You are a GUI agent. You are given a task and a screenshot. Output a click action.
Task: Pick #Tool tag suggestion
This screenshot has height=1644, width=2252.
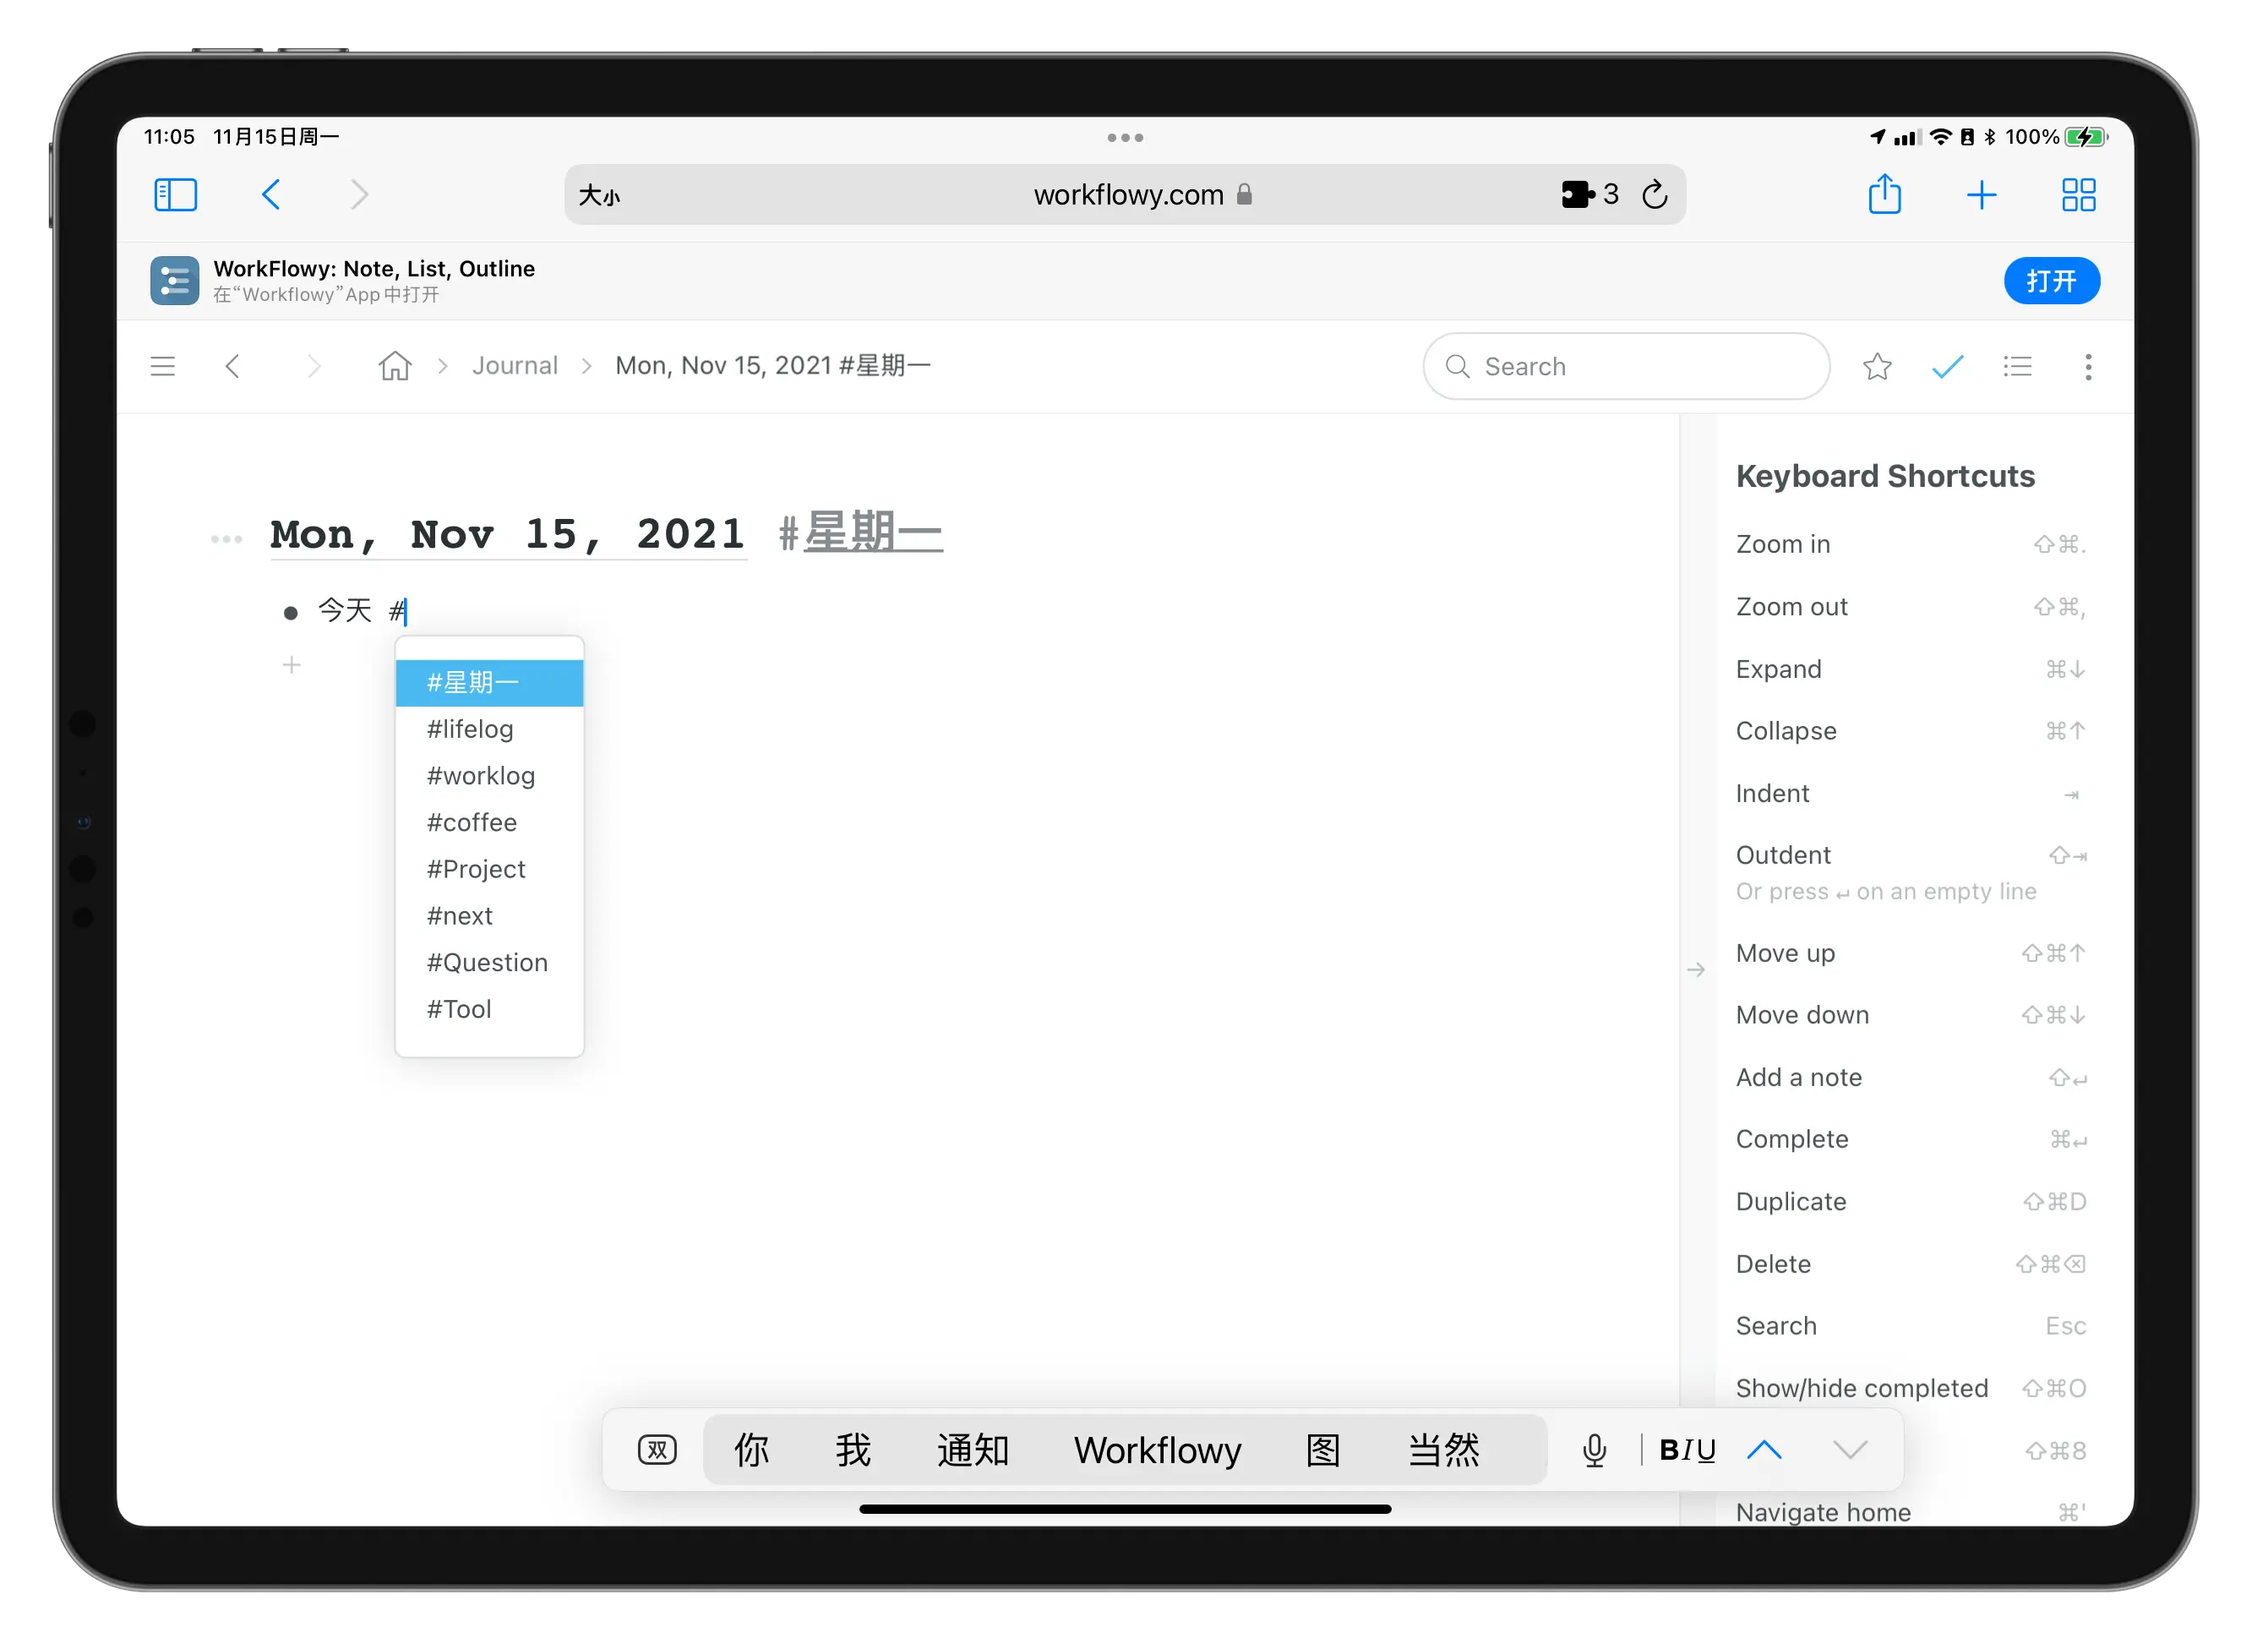[x=489, y=1010]
